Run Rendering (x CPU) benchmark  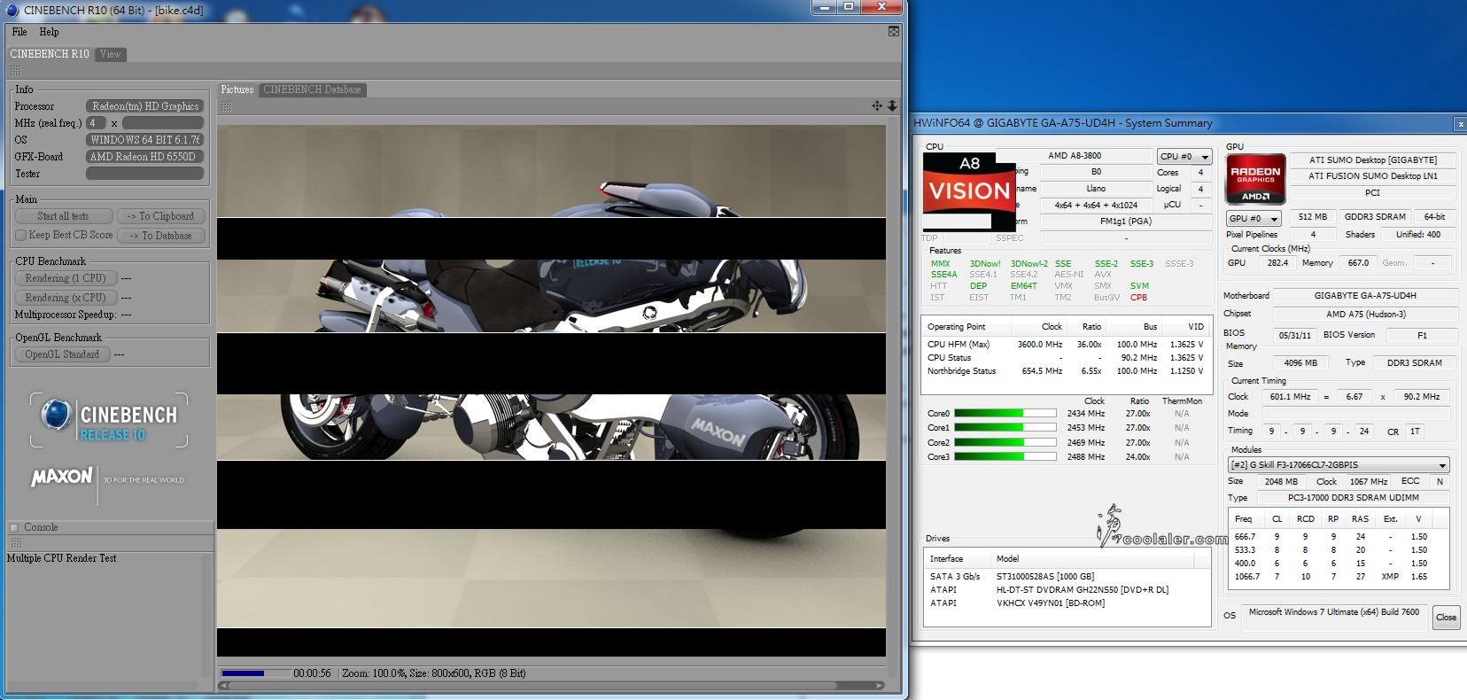66,298
